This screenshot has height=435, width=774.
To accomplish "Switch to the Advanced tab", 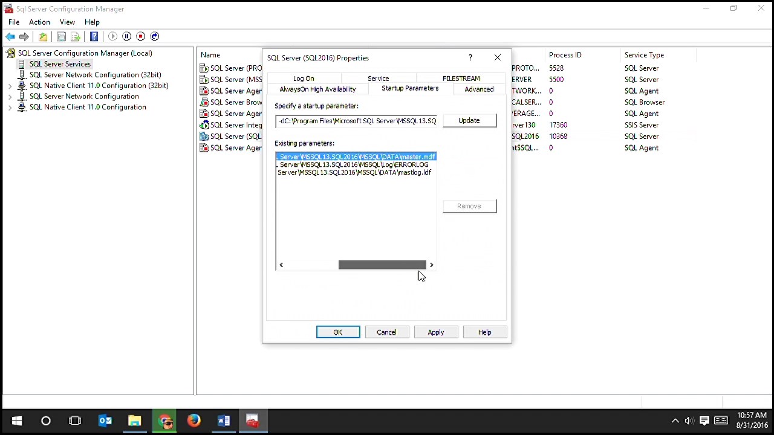I will point(479,89).
